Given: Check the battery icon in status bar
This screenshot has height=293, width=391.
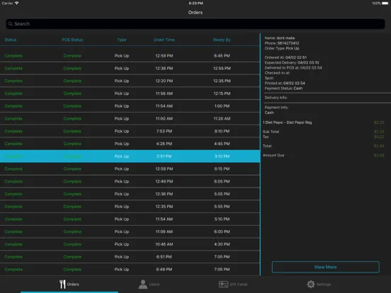Looking at the screenshot, I should [385, 4].
